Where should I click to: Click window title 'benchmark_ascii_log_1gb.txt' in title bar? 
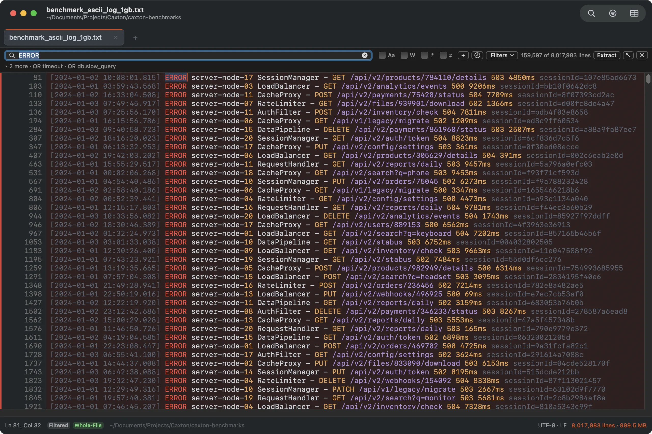click(95, 10)
